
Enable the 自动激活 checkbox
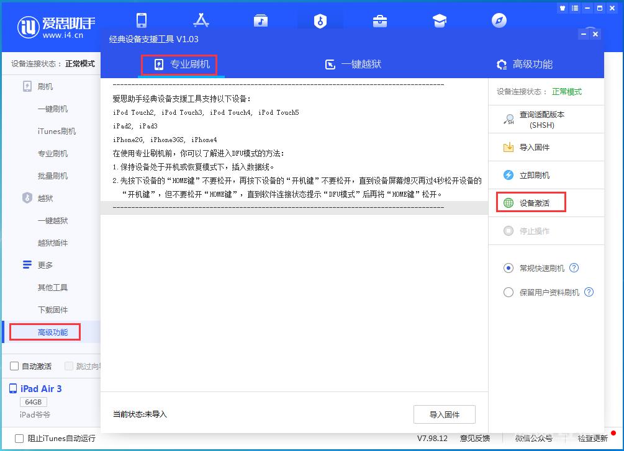[x=14, y=366]
